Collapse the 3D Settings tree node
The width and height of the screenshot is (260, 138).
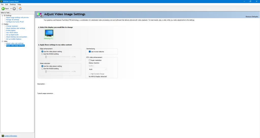click(2, 15)
